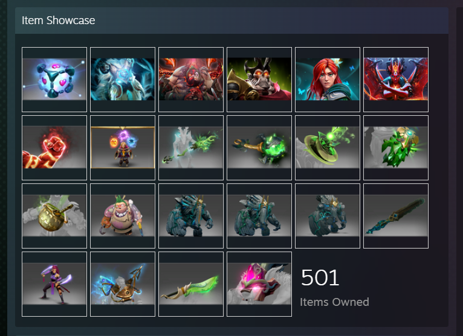Click the 501 Items Owned counter

[334, 287]
